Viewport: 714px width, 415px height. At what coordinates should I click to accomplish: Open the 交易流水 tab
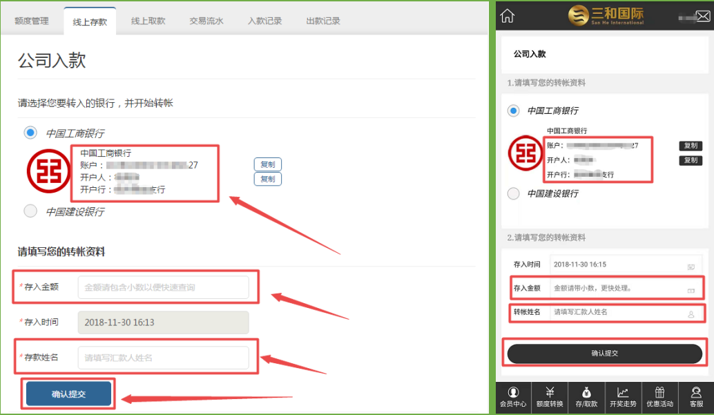pyautogui.click(x=206, y=21)
